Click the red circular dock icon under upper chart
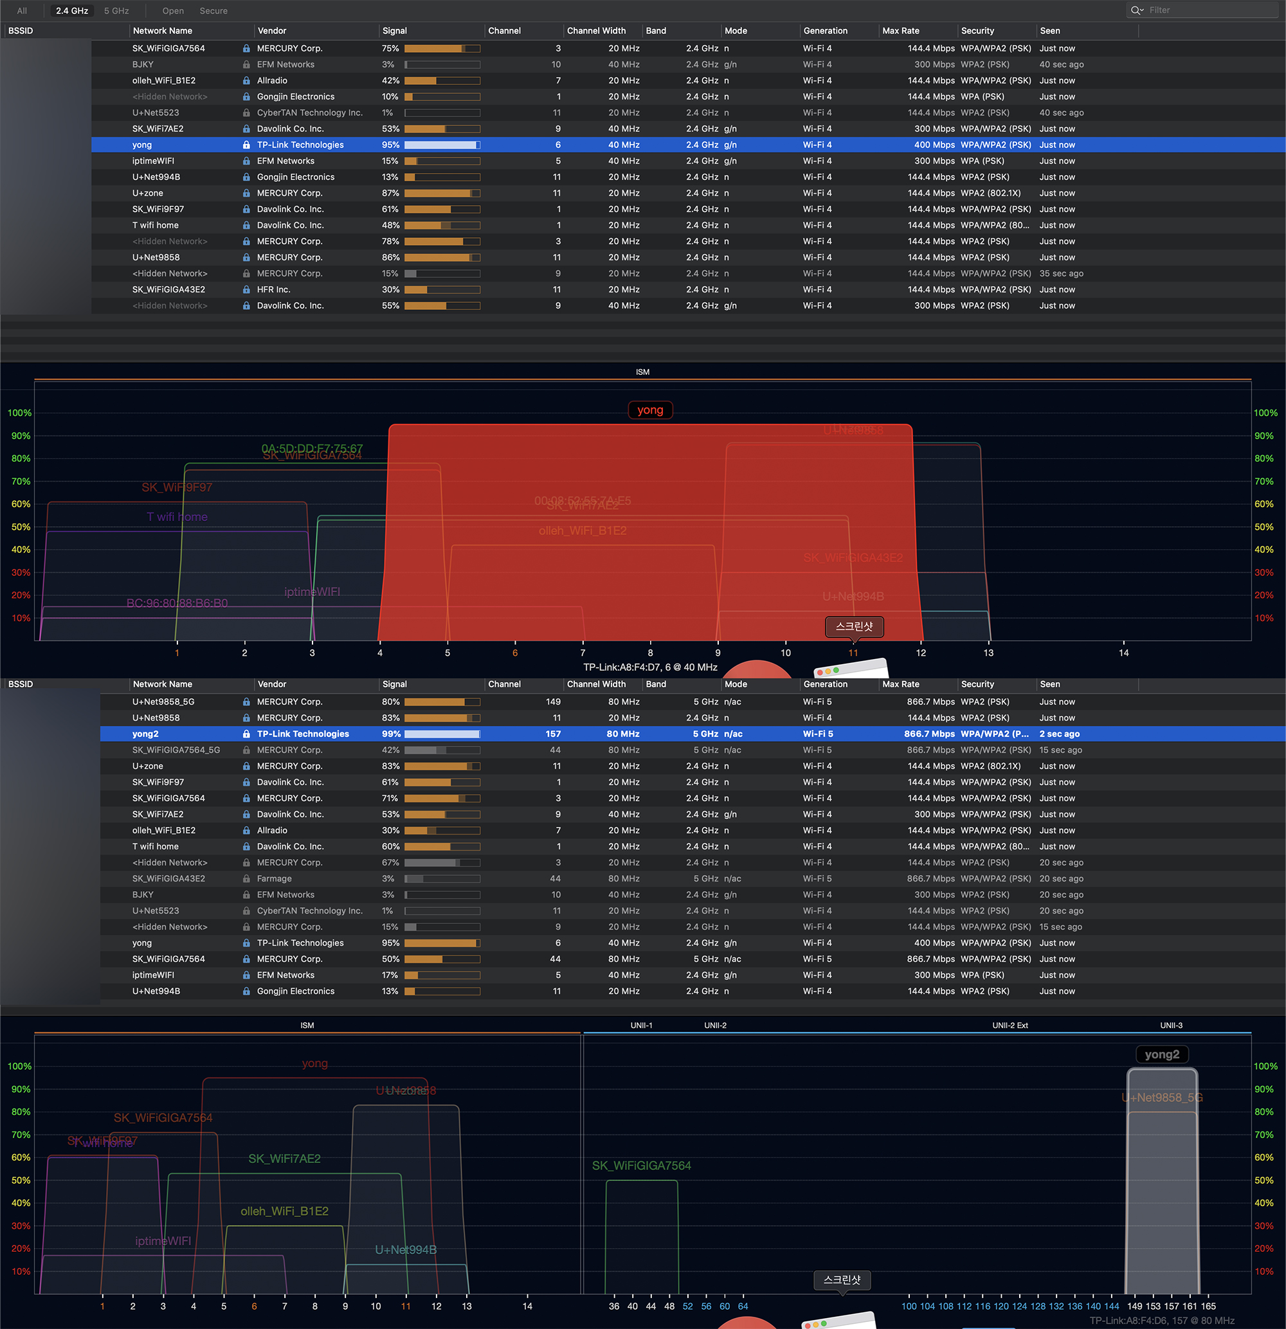The height and width of the screenshot is (1329, 1286). [757, 670]
